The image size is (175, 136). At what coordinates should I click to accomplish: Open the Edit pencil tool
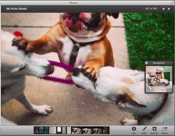coord(144,130)
